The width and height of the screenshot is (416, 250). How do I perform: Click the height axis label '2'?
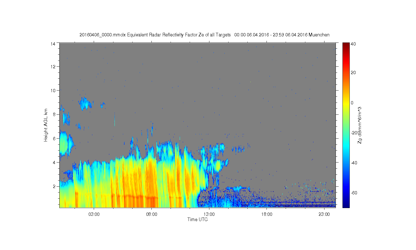point(54,186)
